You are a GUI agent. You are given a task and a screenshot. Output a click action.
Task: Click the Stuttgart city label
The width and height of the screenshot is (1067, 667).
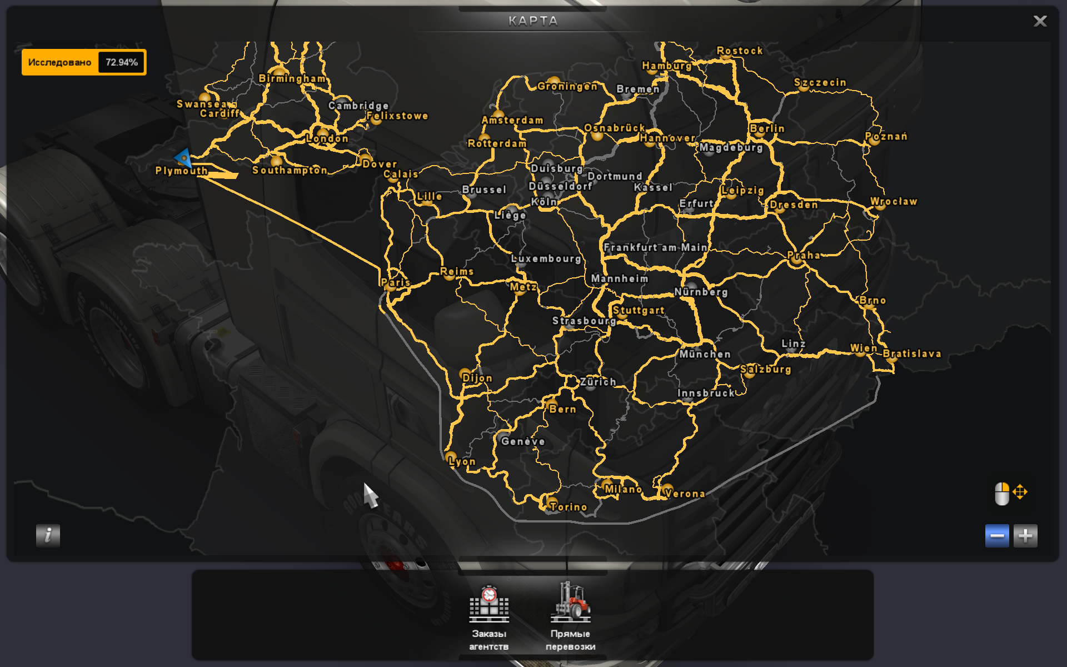point(639,310)
